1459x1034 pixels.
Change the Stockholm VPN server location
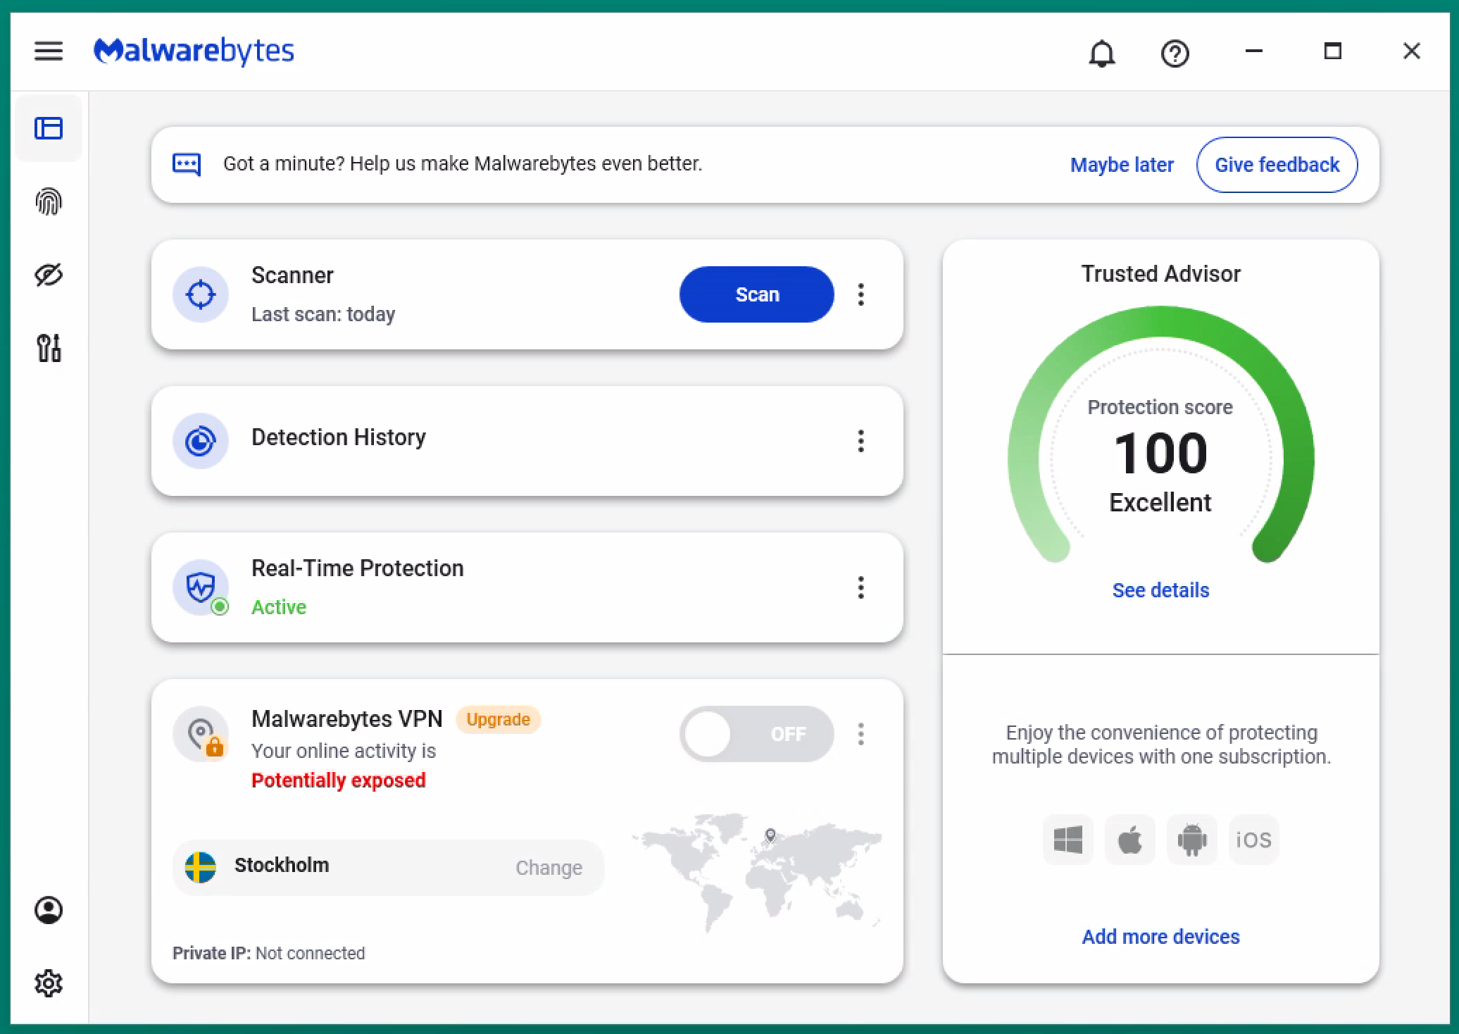tap(549, 868)
